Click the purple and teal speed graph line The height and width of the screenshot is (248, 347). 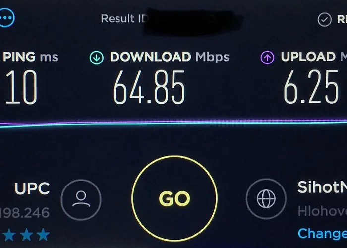click(173, 123)
